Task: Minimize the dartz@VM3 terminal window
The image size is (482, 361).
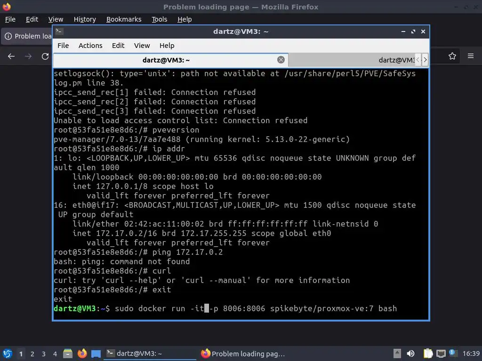Action: pos(403,31)
